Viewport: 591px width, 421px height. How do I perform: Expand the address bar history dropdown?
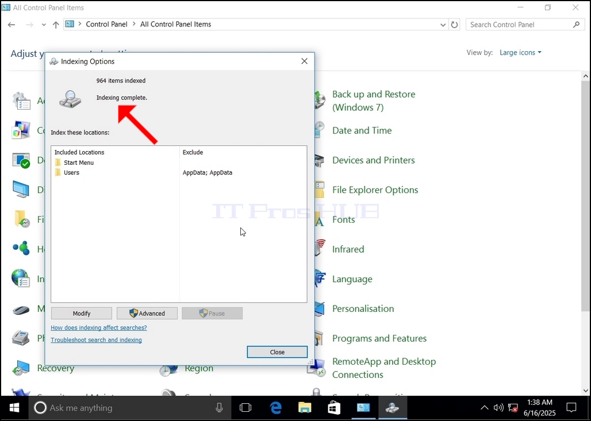pos(443,25)
